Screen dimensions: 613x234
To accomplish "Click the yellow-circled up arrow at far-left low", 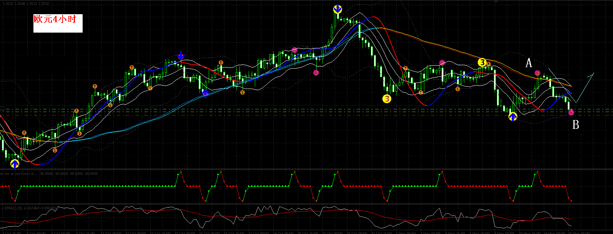I will [15, 164].
